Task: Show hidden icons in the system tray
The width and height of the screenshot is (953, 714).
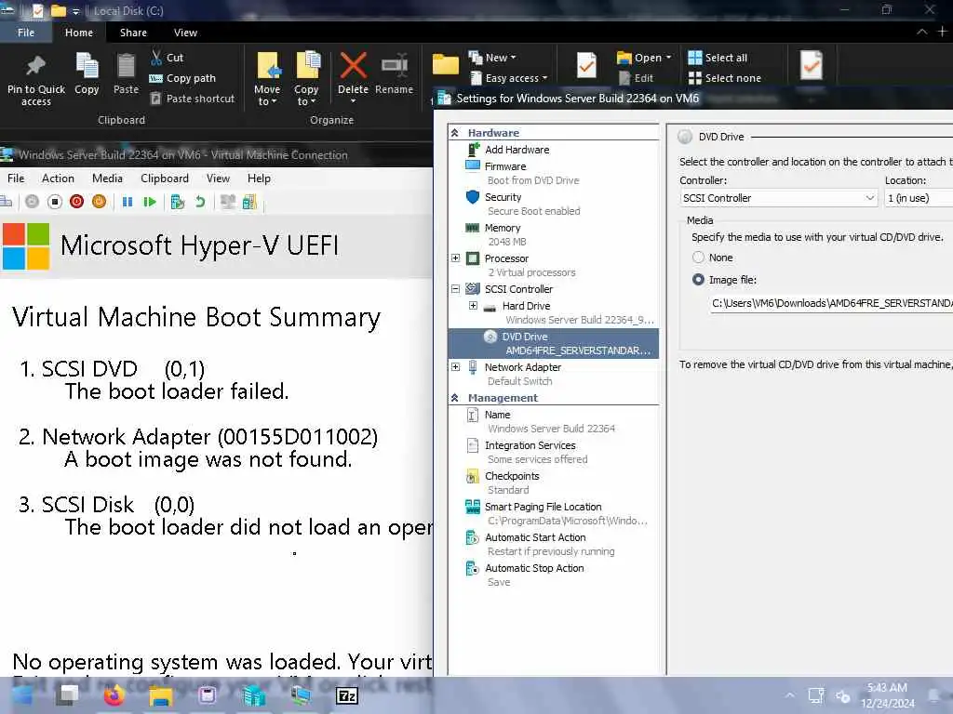Action: [789, 695]
